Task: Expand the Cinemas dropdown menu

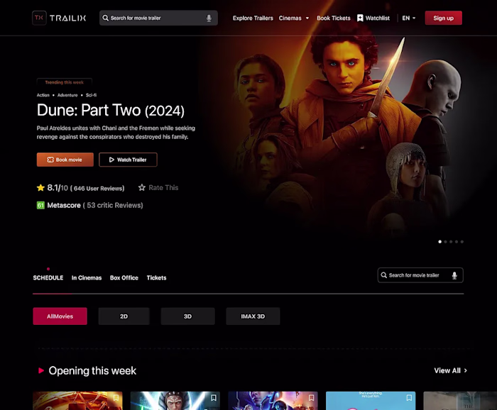Action: pos(294,18)
